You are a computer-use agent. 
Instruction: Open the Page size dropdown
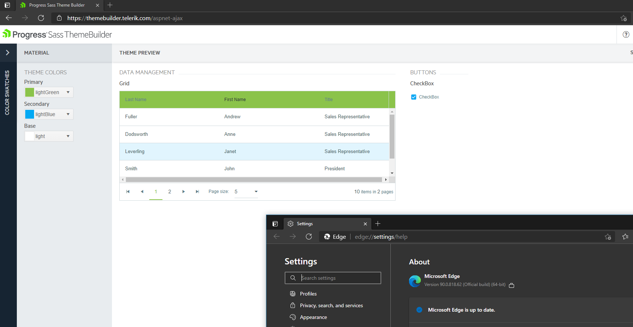pyautogui.click(x=246, y=192)
